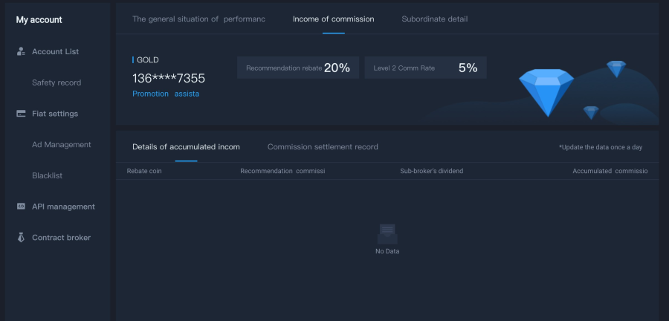Viewport: 669px width, 321px height.
Task: Click the Rebate coin column header
Action: click(144, 171)
